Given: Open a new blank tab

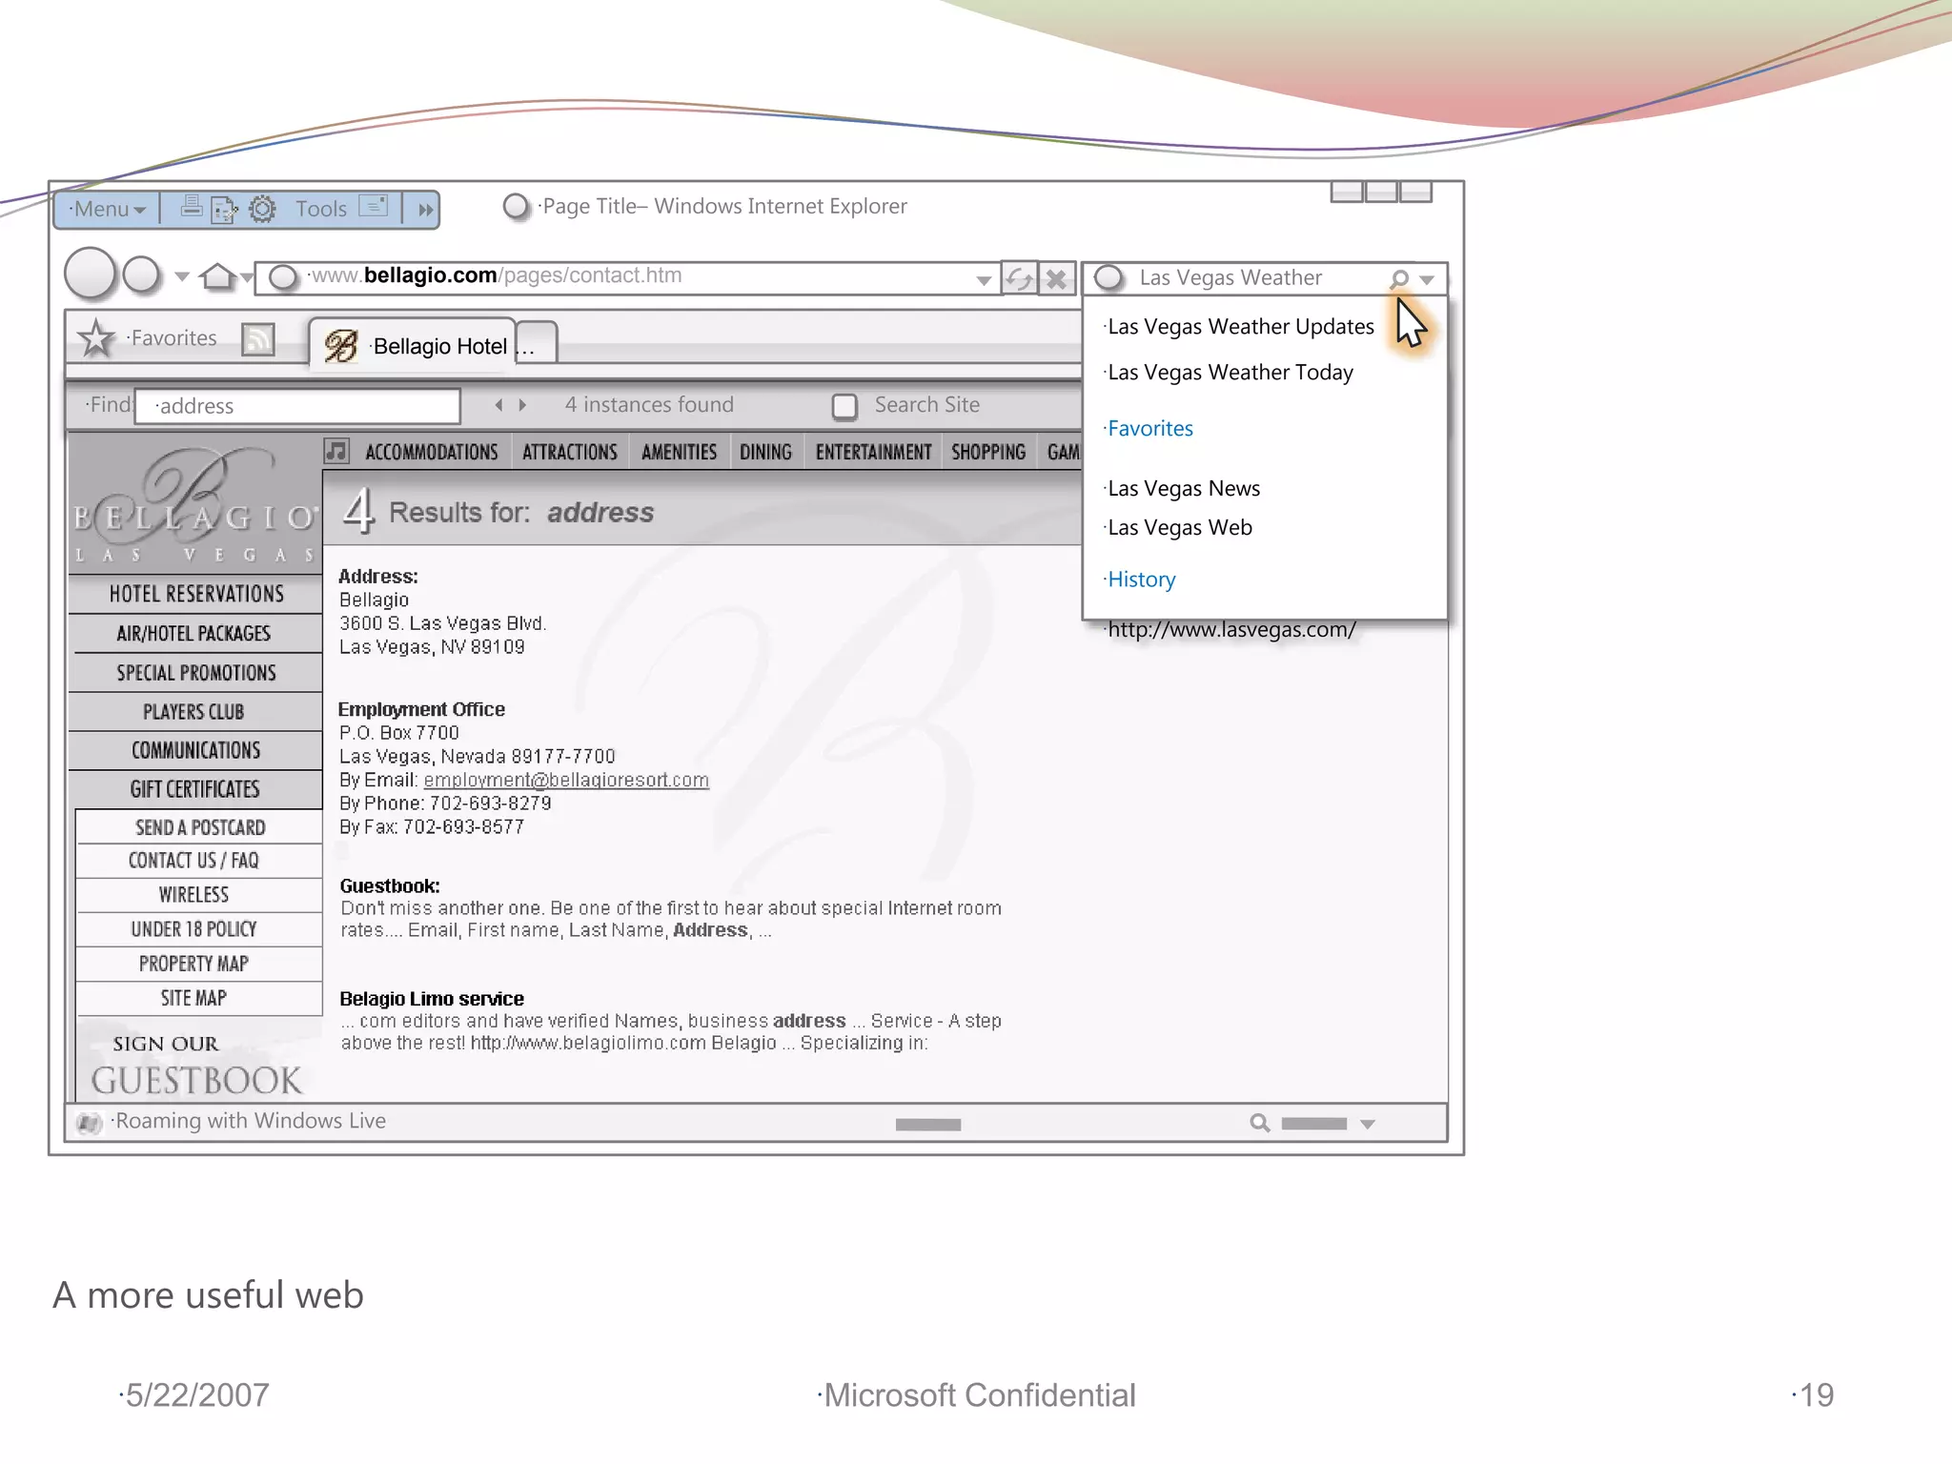Looking at the screenshot, I should [x=537, y=343].
